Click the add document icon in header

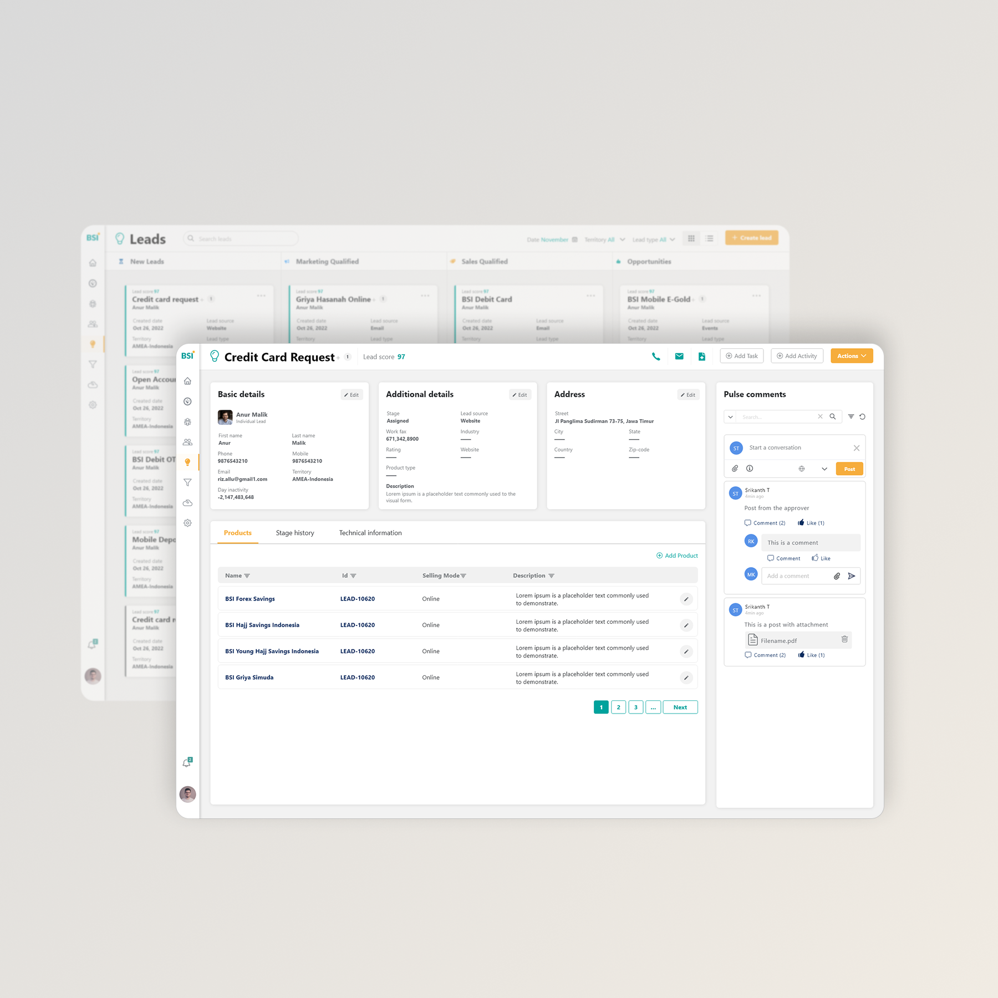(x=702, y=357)
